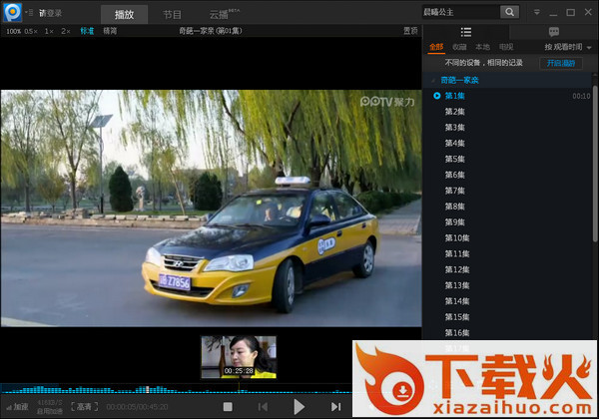The image size is (599, 419).
Task: Open the 高清 video quality selector
Action: pyautogui.click(x=85, y=407)
